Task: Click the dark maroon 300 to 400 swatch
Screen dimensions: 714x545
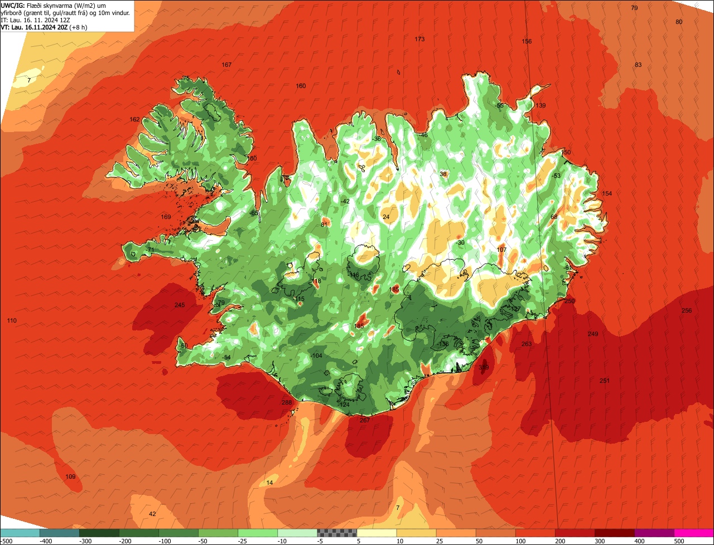Action: point(614,533)
